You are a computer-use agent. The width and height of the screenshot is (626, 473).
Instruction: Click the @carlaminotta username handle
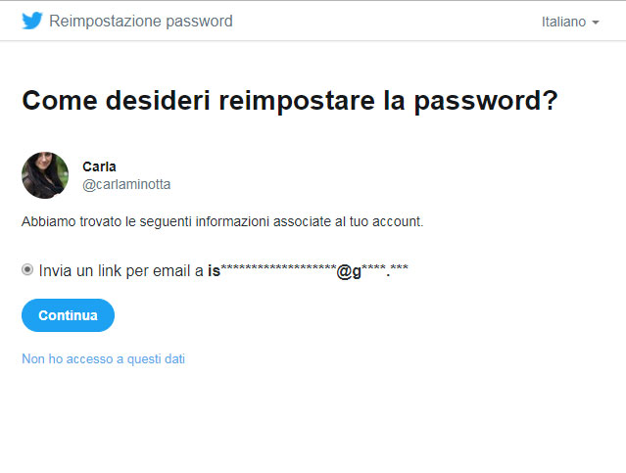pyautogui.click(x=126, y=184)
